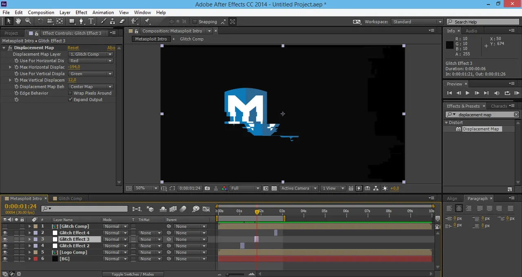
Task: Expand the Glitch Effect 3 layer properties
Action: coord(29,239)
